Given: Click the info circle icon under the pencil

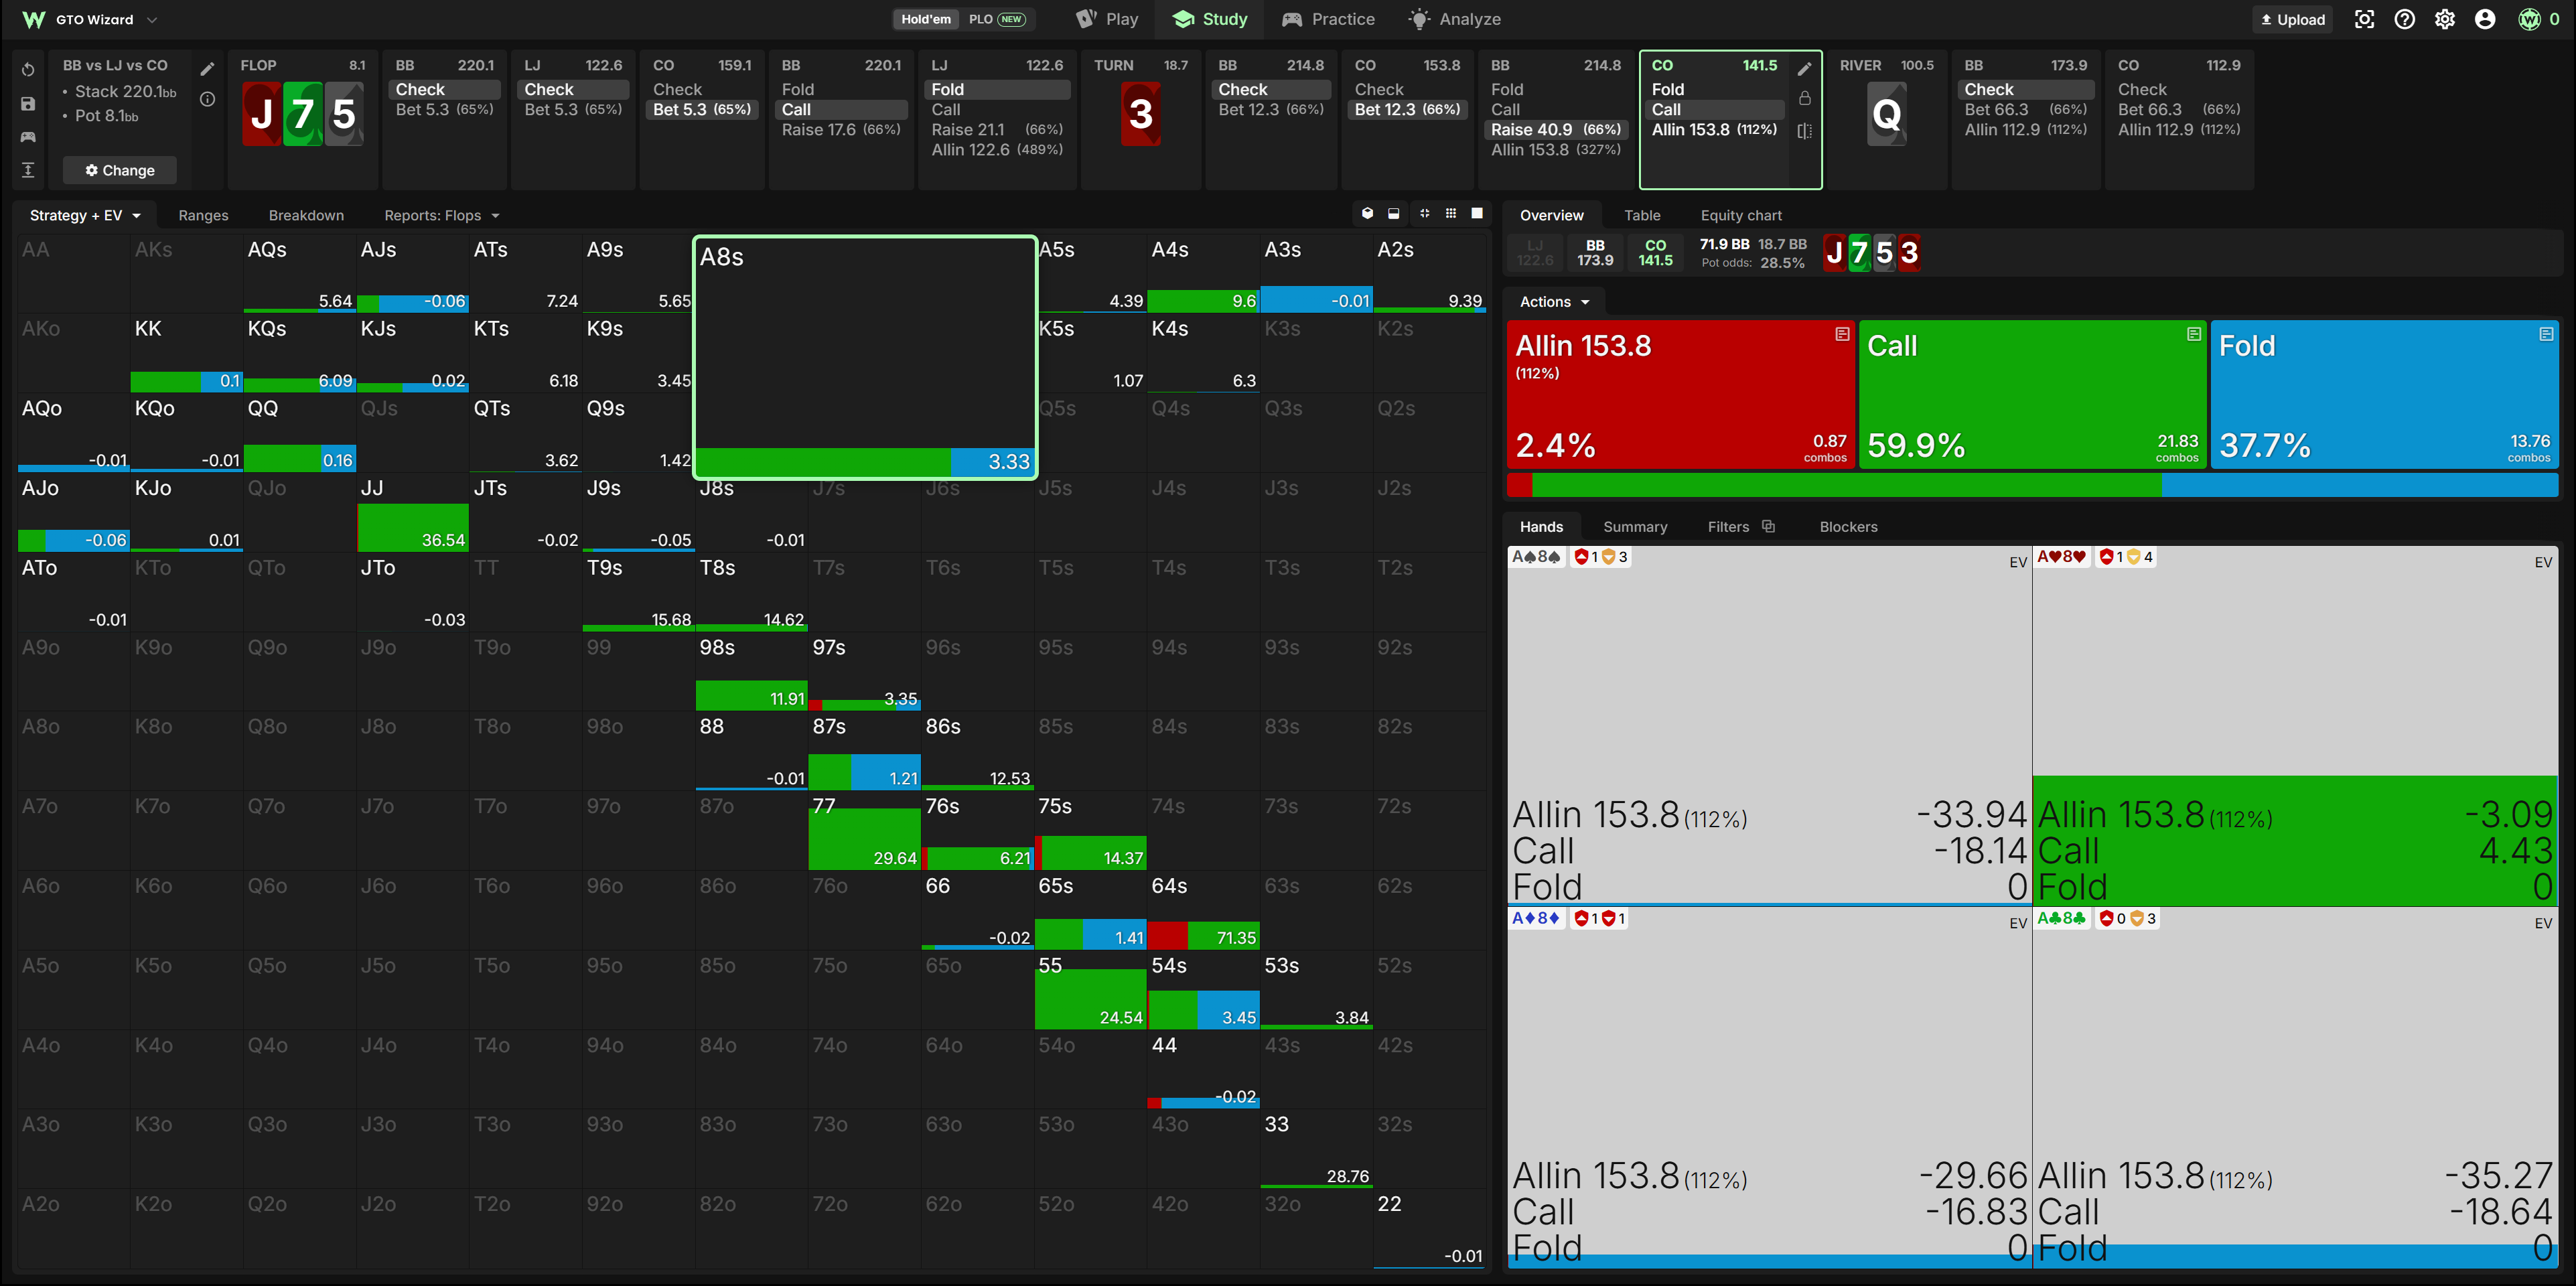Looking at the screenshot, I should [207, 99].
